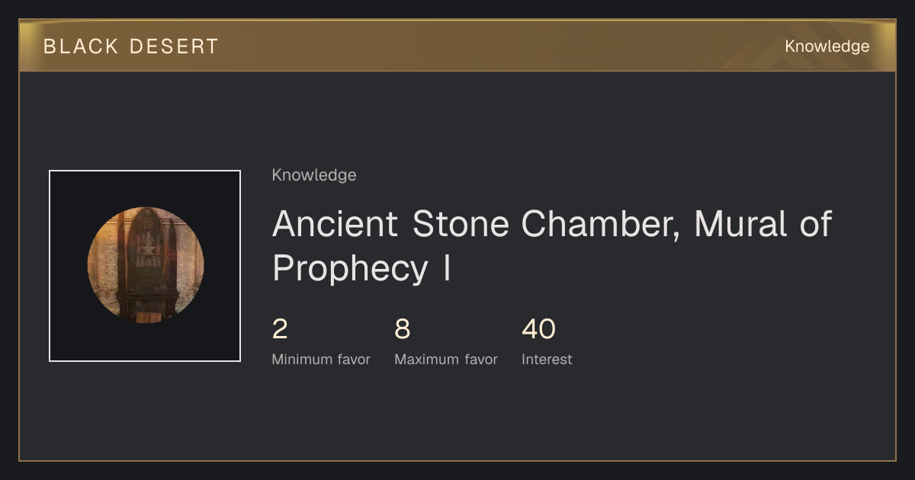Click the word BLACK in the header
Screen dimensions: 915x480
pyautogui.click(x=80, y=46)
